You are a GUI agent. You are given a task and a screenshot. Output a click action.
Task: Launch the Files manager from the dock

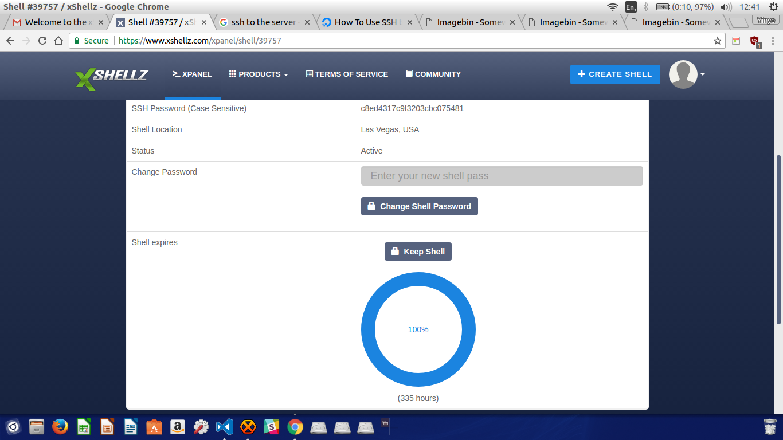click(x=37, y=427)
